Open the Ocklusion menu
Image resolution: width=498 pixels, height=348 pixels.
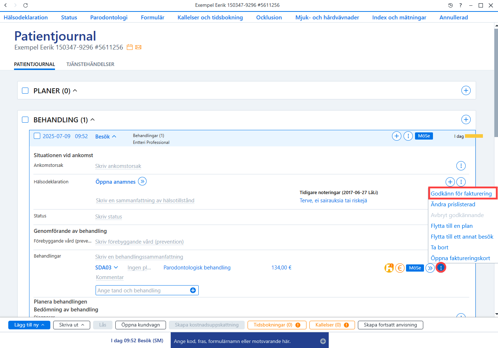(x=269, y=17)
